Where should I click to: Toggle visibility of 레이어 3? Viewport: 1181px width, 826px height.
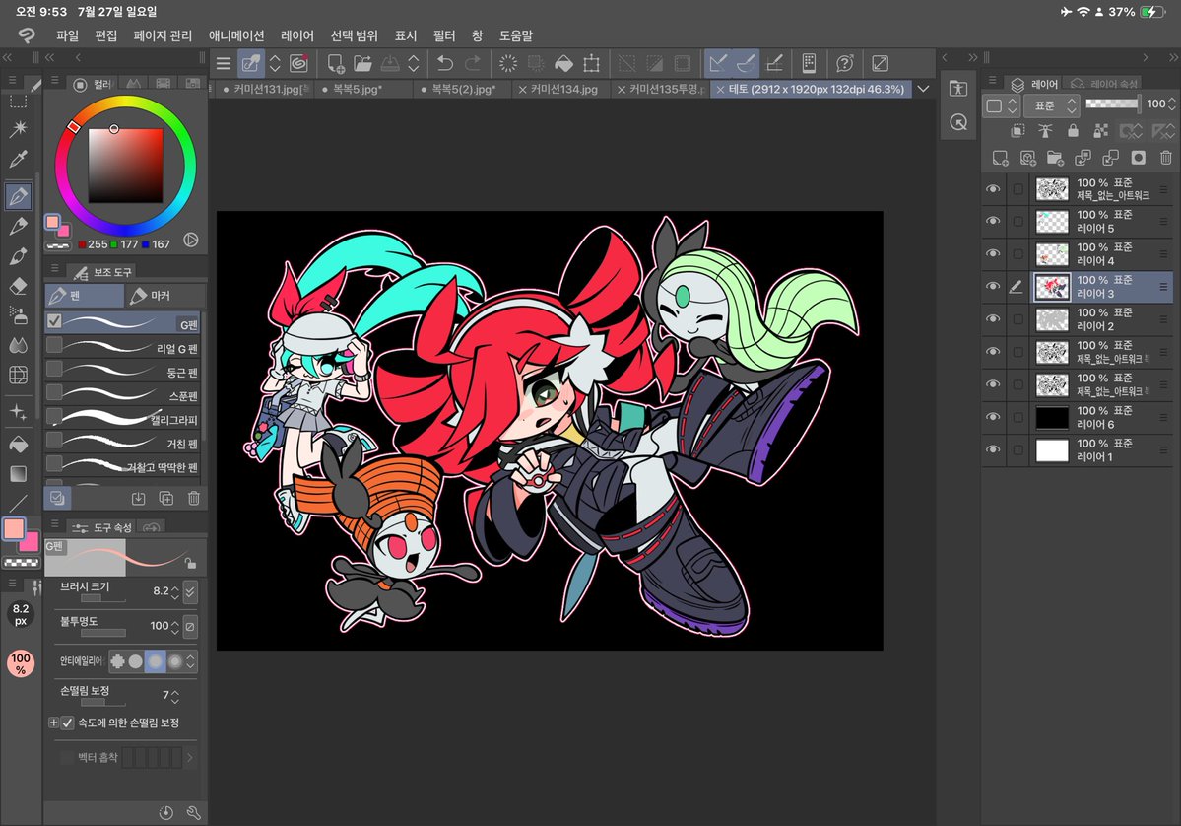(993, 287)
